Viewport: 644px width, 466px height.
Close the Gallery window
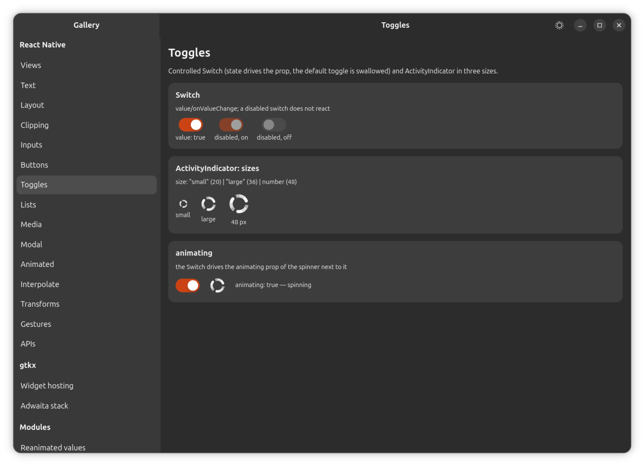619,25
